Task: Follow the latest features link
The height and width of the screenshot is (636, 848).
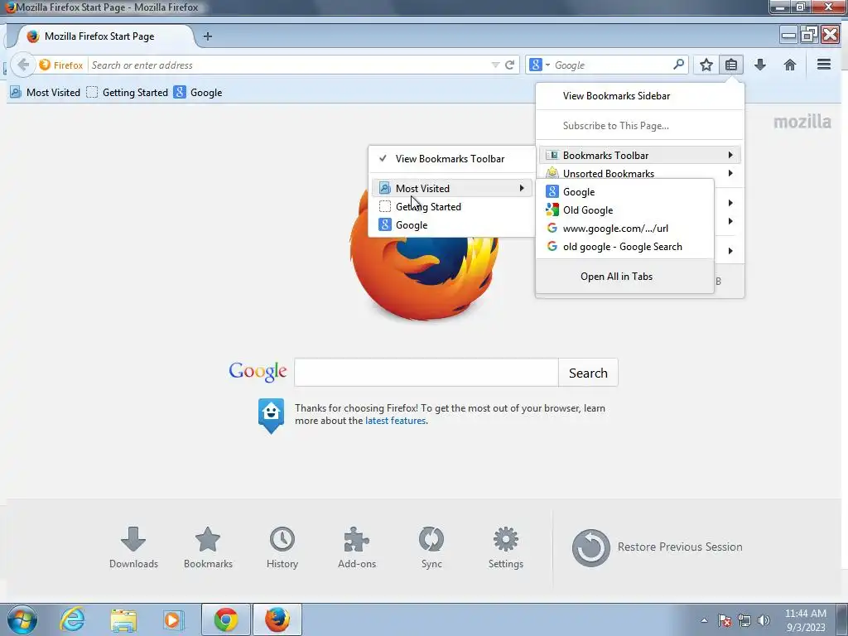Action: [395, 421]
